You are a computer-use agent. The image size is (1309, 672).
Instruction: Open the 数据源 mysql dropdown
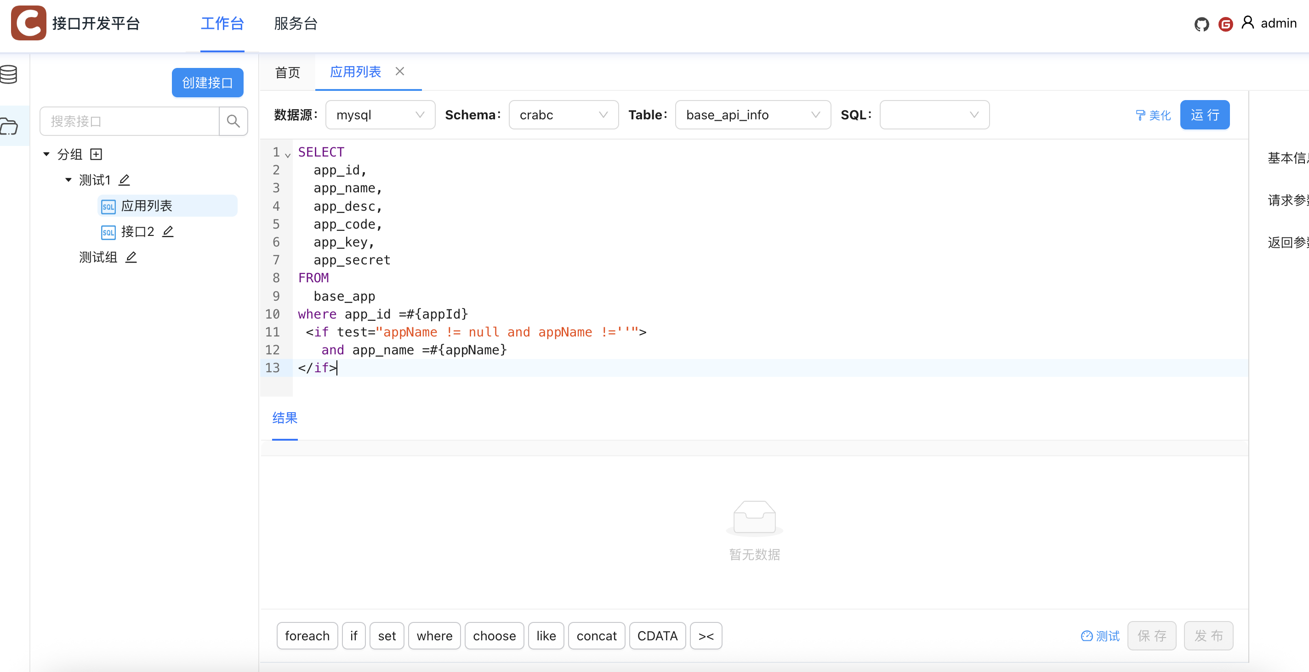point(380,115)
